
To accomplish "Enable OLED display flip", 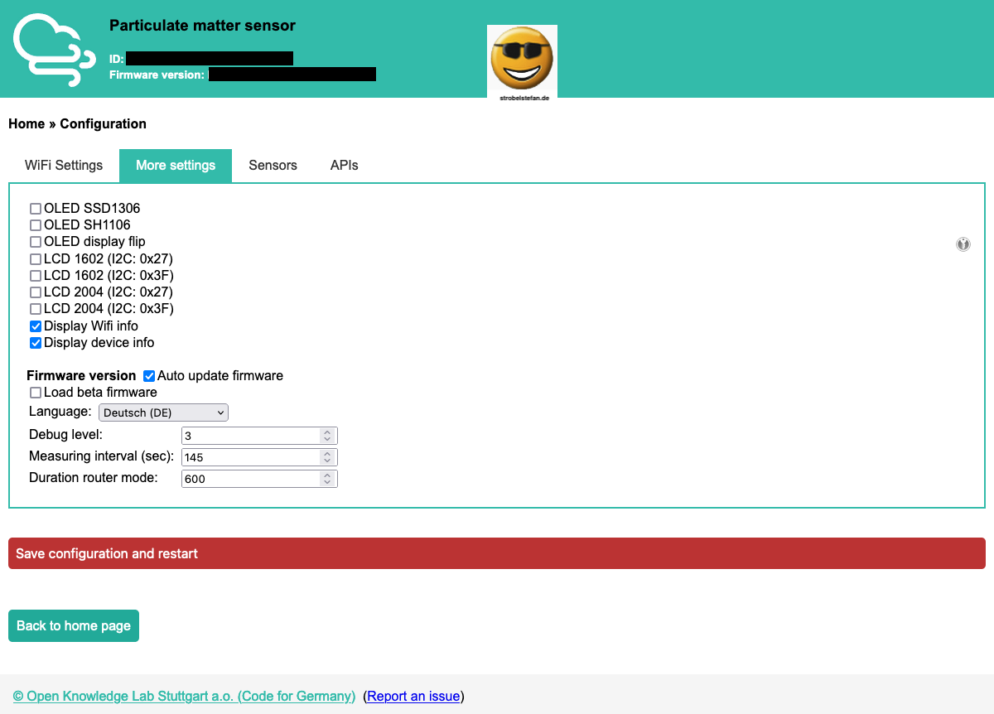I will click(x=35, y=241).
